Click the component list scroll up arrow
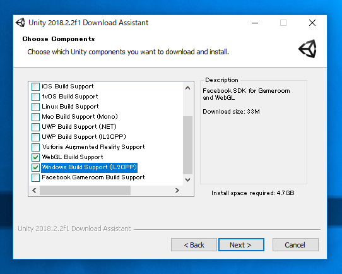Image resolution: width=342 pixels, height=274 pixels. pyautogui.click(x=187, y=88)
